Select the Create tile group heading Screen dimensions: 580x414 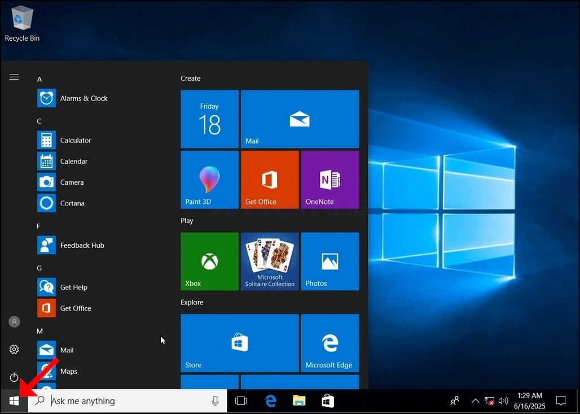(x=191, y=79)
